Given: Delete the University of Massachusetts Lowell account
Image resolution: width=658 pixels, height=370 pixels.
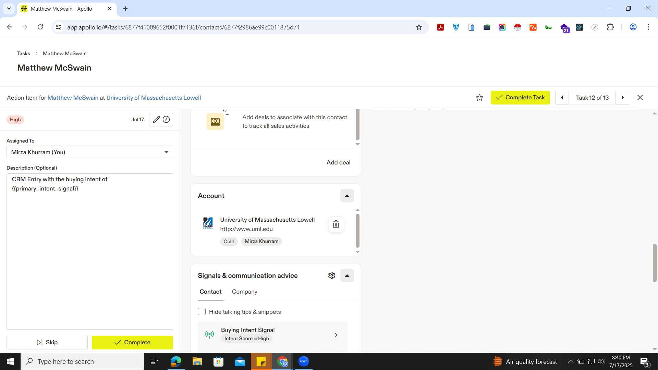Looking at the screenshot, I should (336, 224).
